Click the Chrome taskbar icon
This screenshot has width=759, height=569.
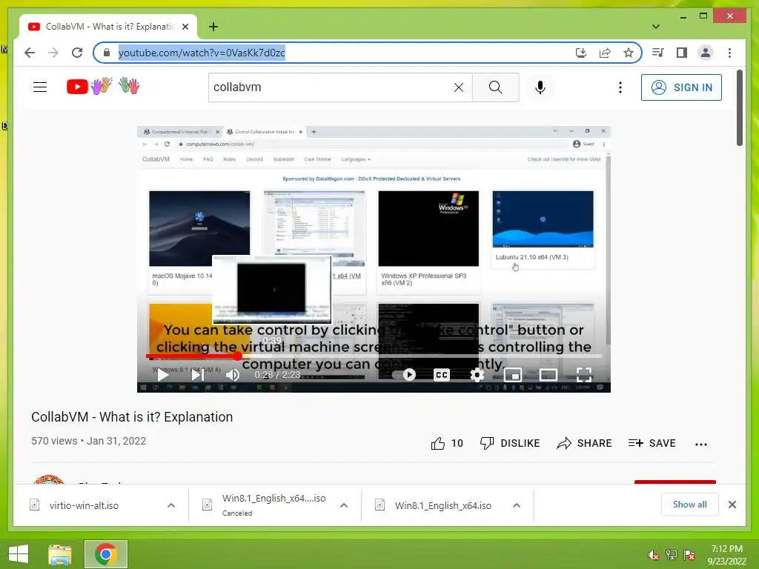[105, 554]
